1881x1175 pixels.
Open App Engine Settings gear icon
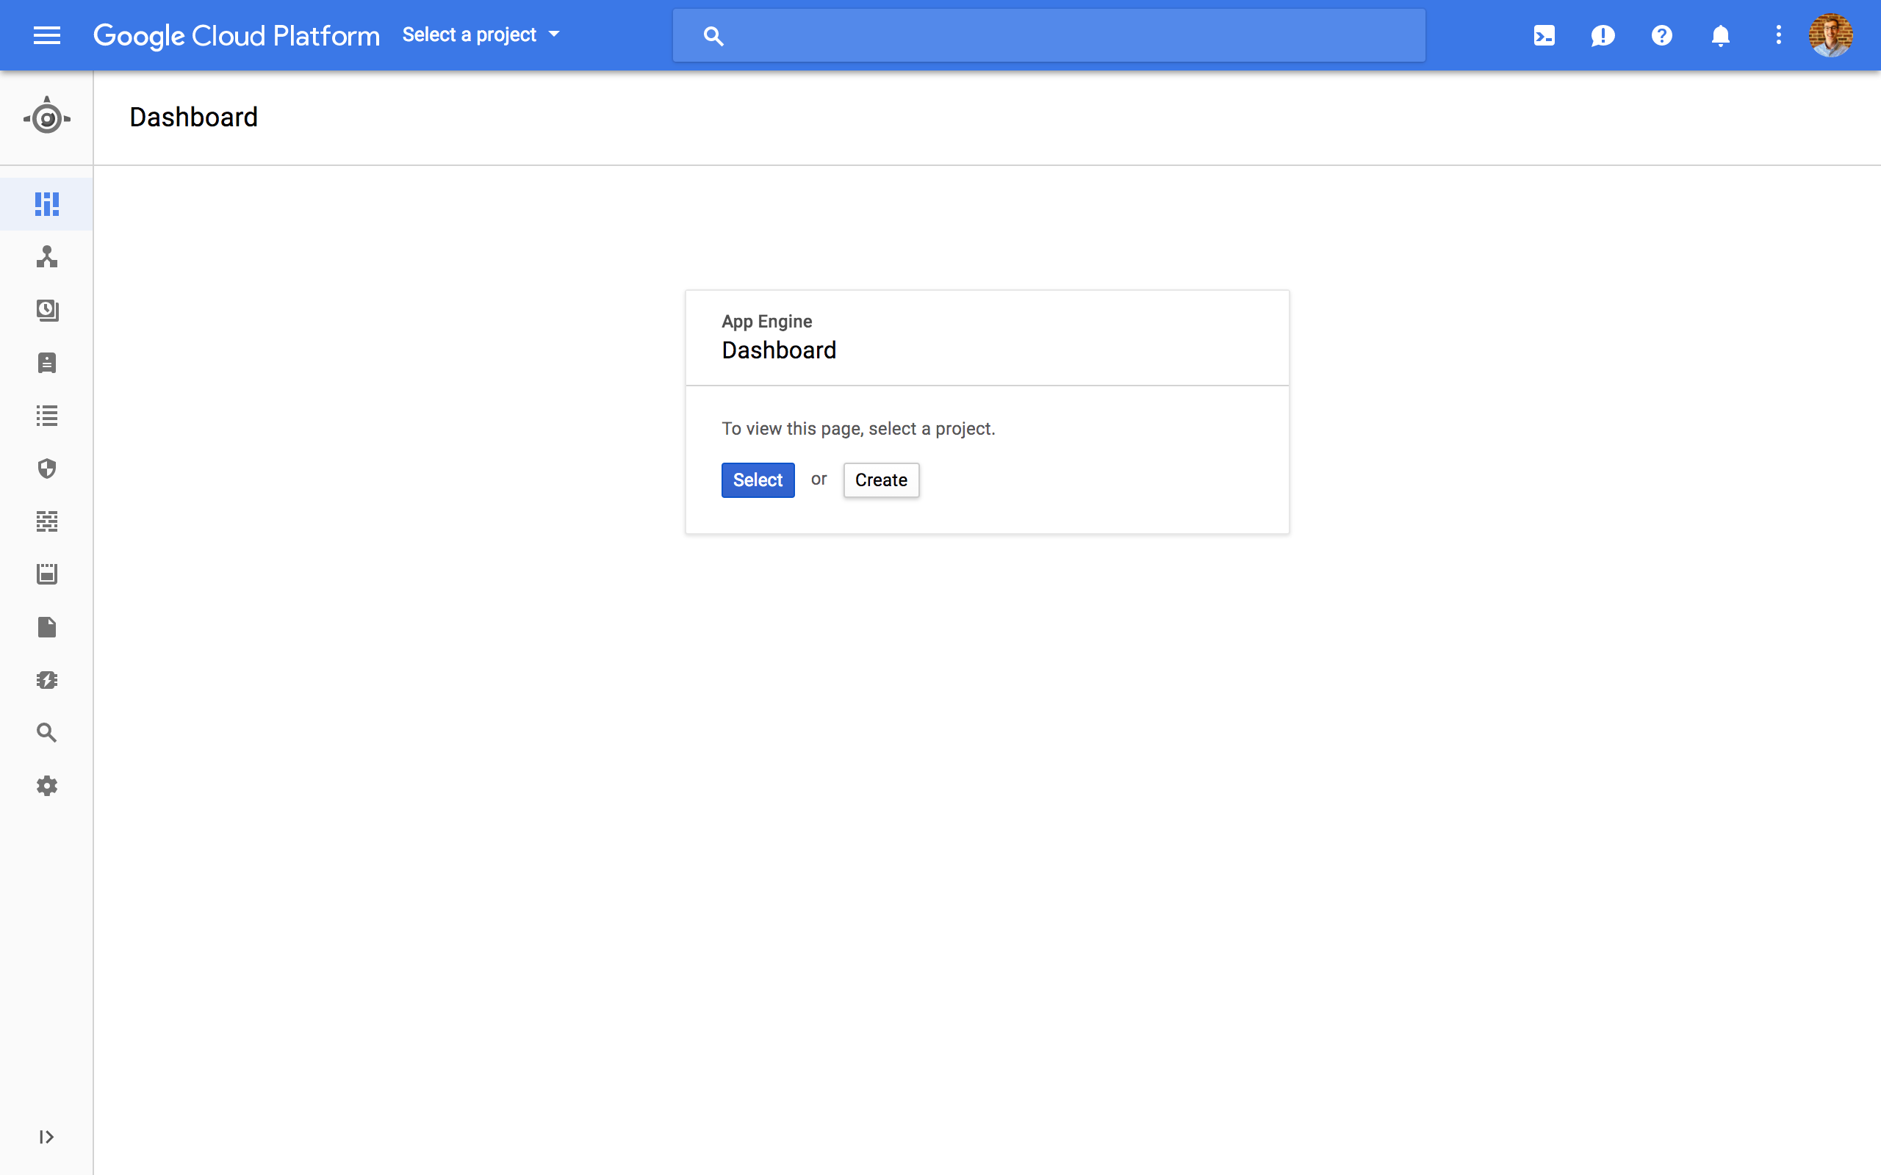click(x=46, y=786)
